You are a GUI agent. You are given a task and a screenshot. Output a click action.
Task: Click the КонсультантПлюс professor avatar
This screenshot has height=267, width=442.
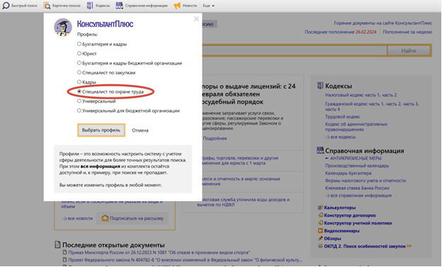pyautogui.click(x=62, y=28)
